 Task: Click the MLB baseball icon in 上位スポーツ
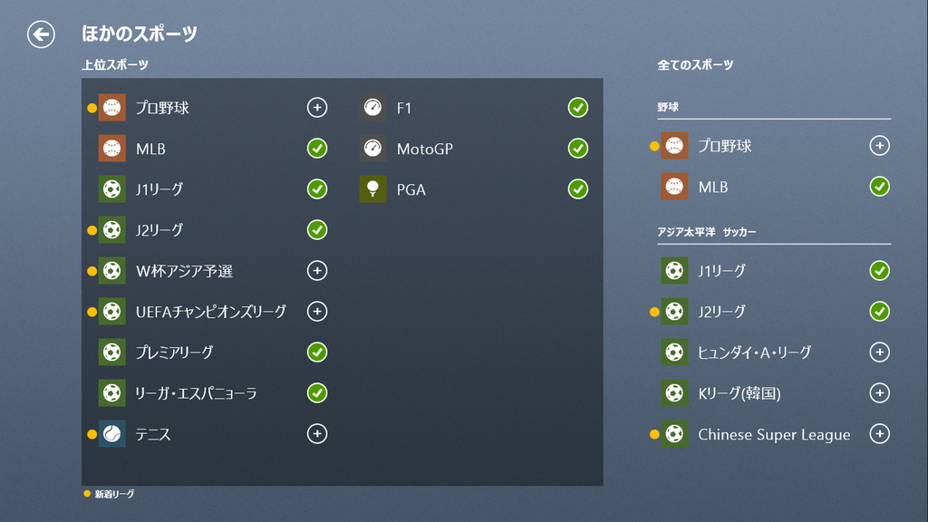(111, 149)
